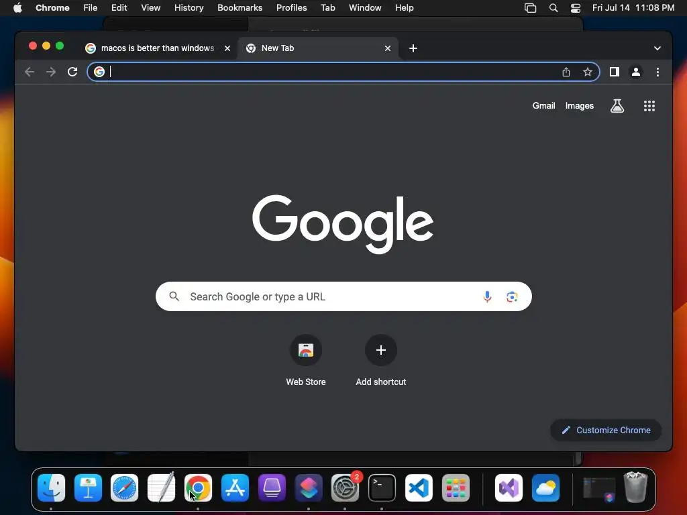Open Visual Studio from the Dock
This screenshot has width=687, height=515.
click(509, 488)
